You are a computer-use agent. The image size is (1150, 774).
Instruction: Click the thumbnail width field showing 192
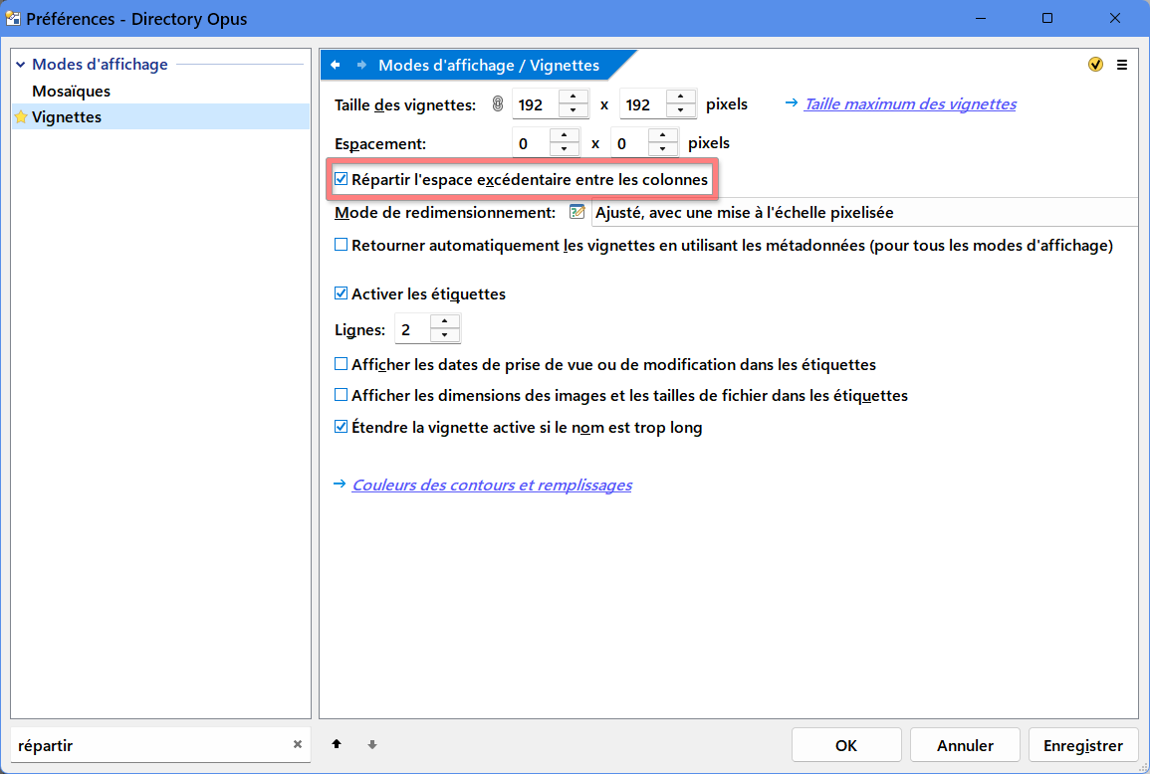tap(536, 104)
